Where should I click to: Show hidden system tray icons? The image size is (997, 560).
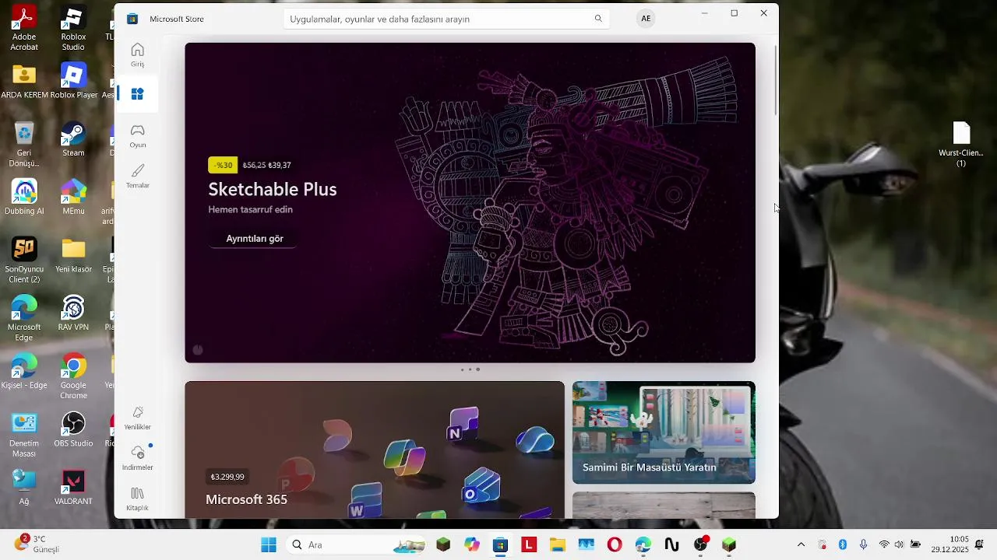point(801,544)
